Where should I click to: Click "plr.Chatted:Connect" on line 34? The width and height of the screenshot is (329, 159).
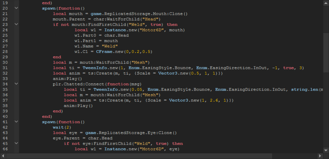(x=79, y=84)
